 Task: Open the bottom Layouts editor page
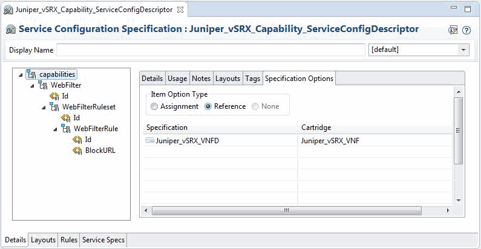[x=43, y=240]
